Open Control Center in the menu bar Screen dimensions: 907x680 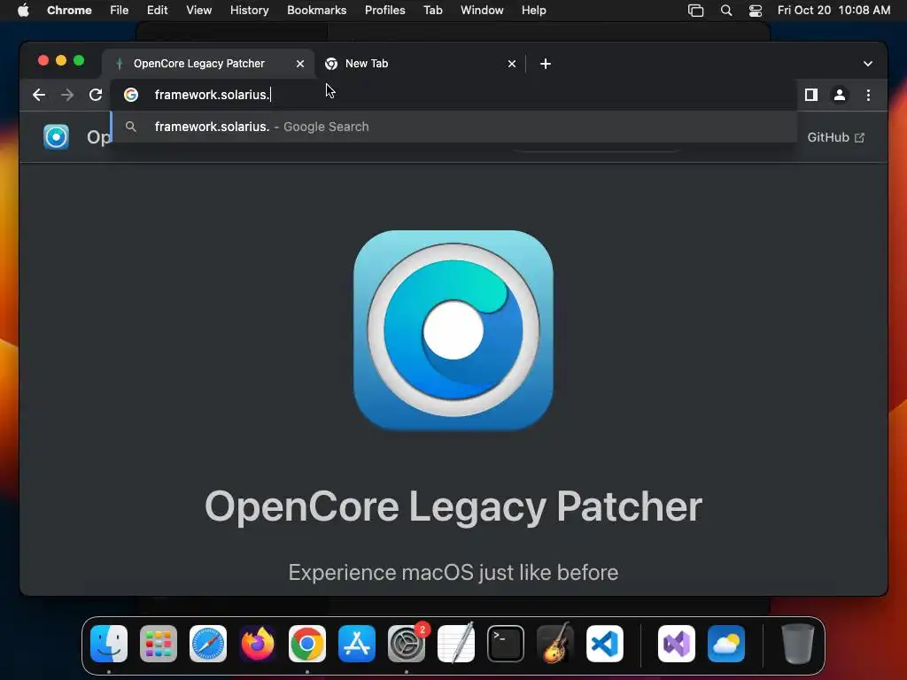click(x=756, y=11)
